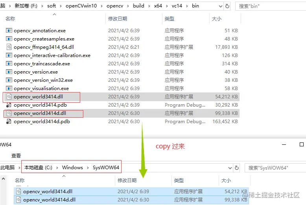Click the opencv_world3414.pdb file icon
The height and width of the screenshot is (205, 306).
point(9,105)
